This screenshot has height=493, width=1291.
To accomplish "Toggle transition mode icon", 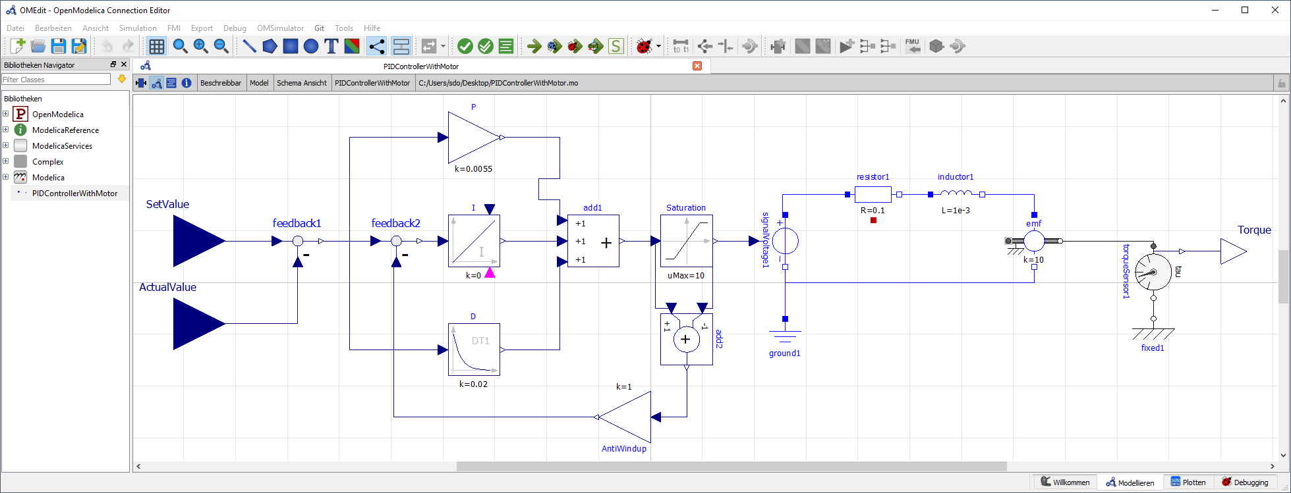I will (401, 46).
